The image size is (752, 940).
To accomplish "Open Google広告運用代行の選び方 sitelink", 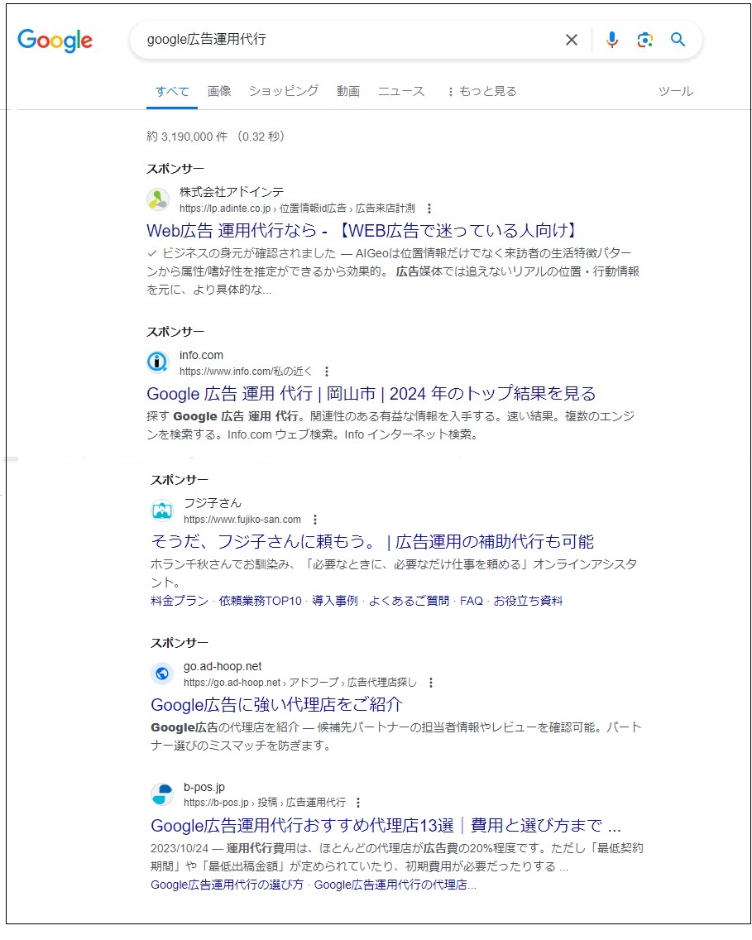I will (228, 885).
